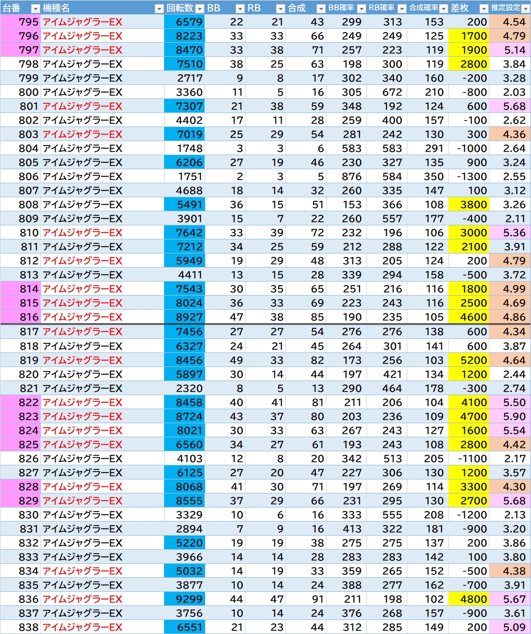Select RB count cell 47 in row 836
Screen dimensions: 531x634
click(x=265, y=599)
